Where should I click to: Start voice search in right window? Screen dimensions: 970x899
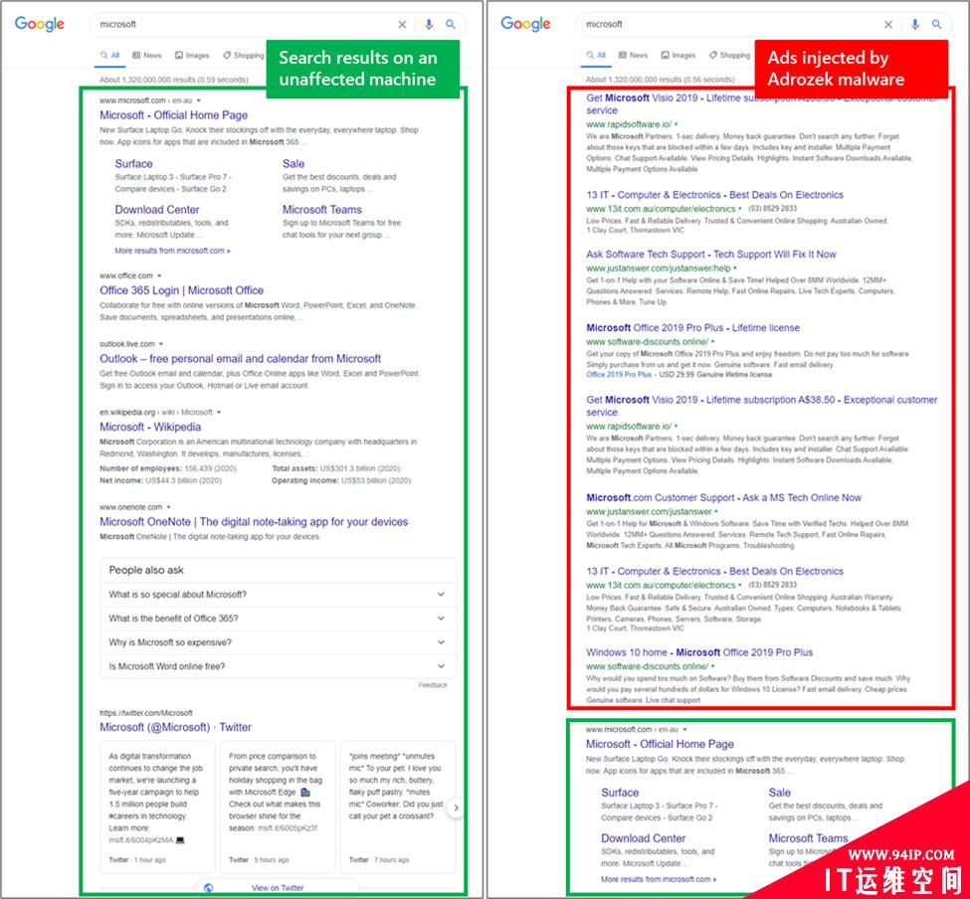point(915,24)
